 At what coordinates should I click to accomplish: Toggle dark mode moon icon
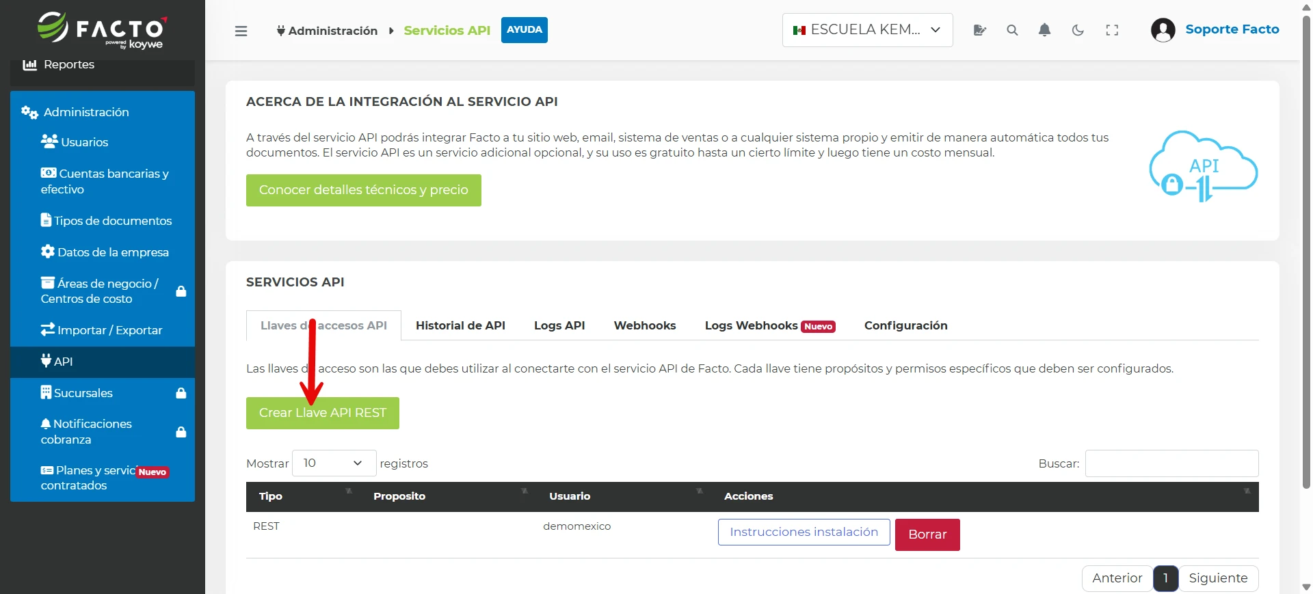click(1078, 30)
